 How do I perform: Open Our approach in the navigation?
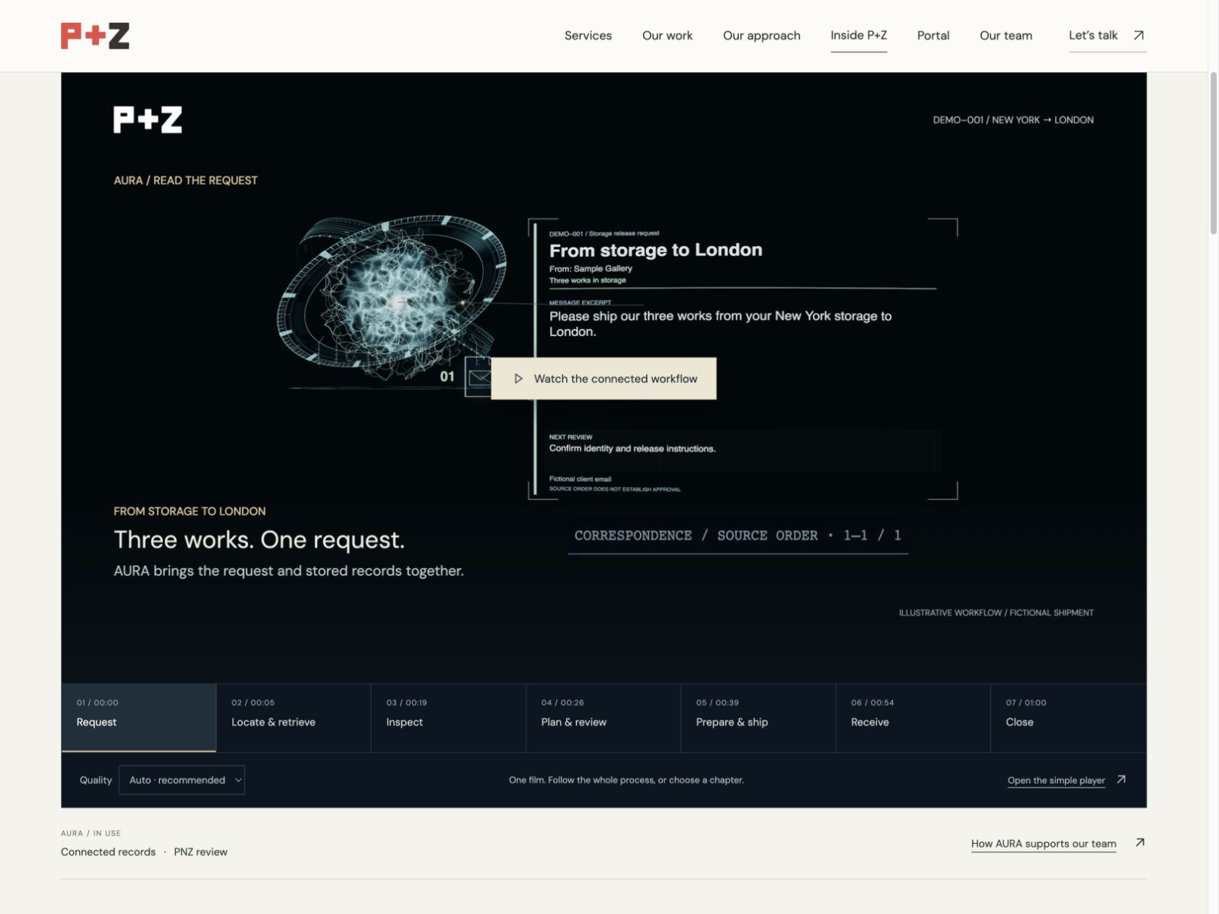(762, 36)
